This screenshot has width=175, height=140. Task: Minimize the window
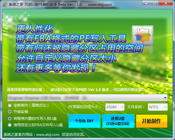[x=146, y=3]
